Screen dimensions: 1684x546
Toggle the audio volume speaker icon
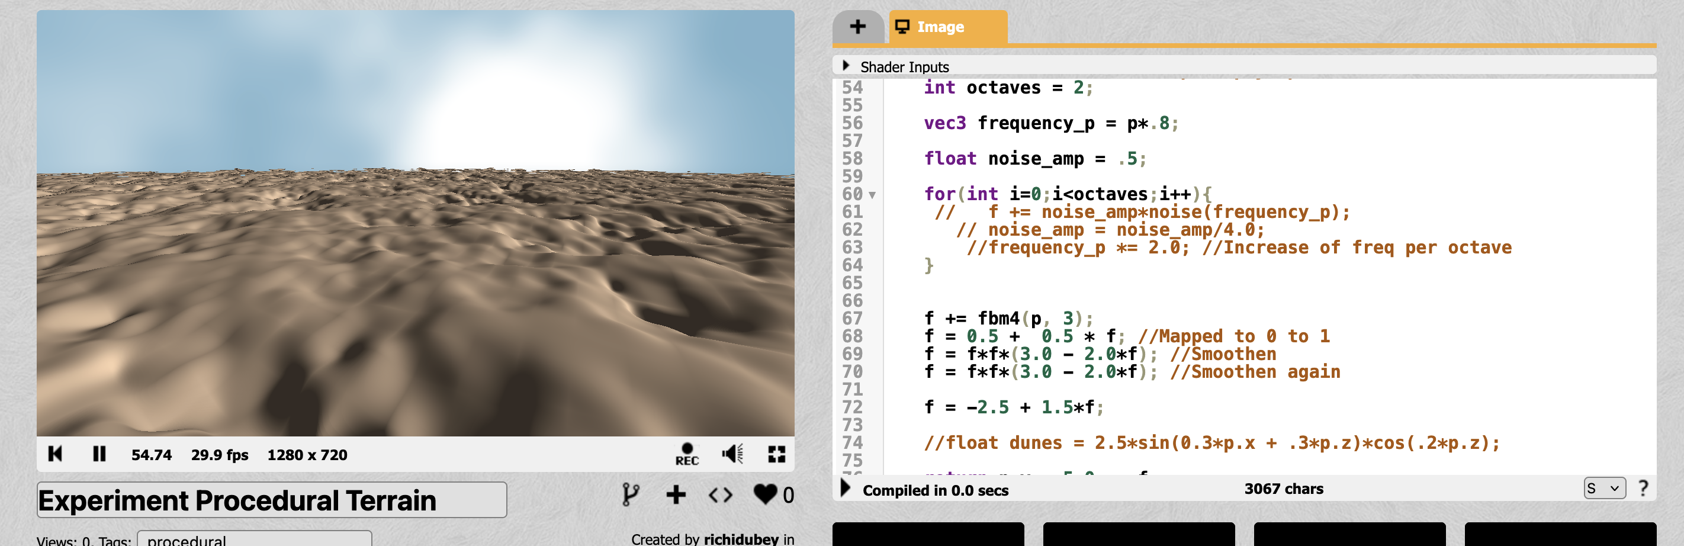(x=732, y=454)
